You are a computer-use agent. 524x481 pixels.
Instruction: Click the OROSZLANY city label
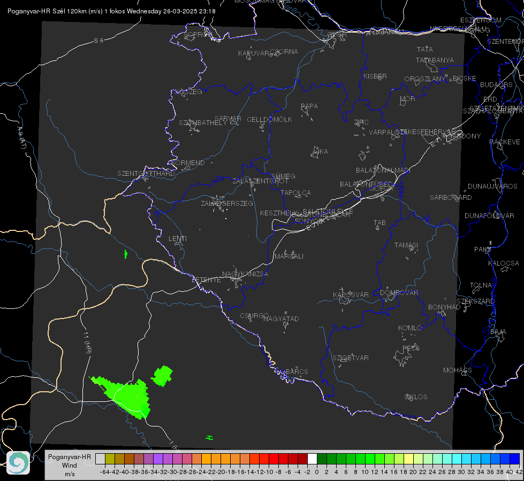click(x=424, y=79)
